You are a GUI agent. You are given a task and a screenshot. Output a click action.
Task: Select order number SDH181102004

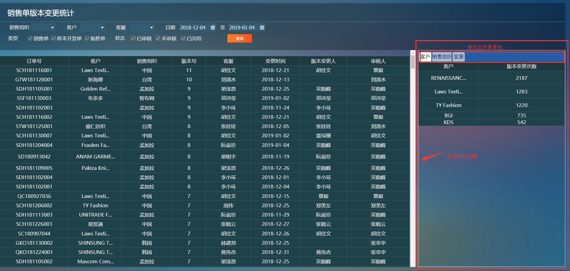[x=34, y=177]
